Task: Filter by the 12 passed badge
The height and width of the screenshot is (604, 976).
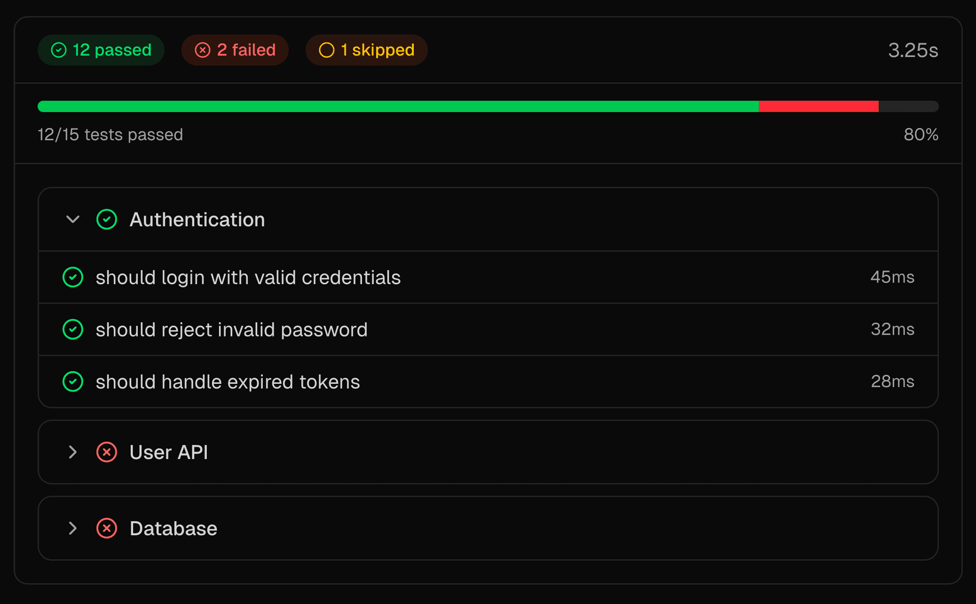Action: [x=101, y=50]
